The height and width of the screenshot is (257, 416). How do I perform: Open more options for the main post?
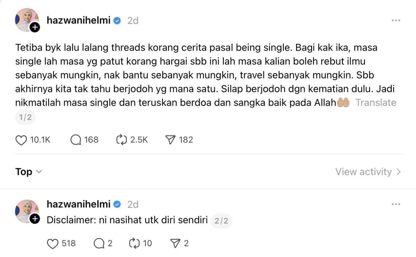[x=396, y=20]
